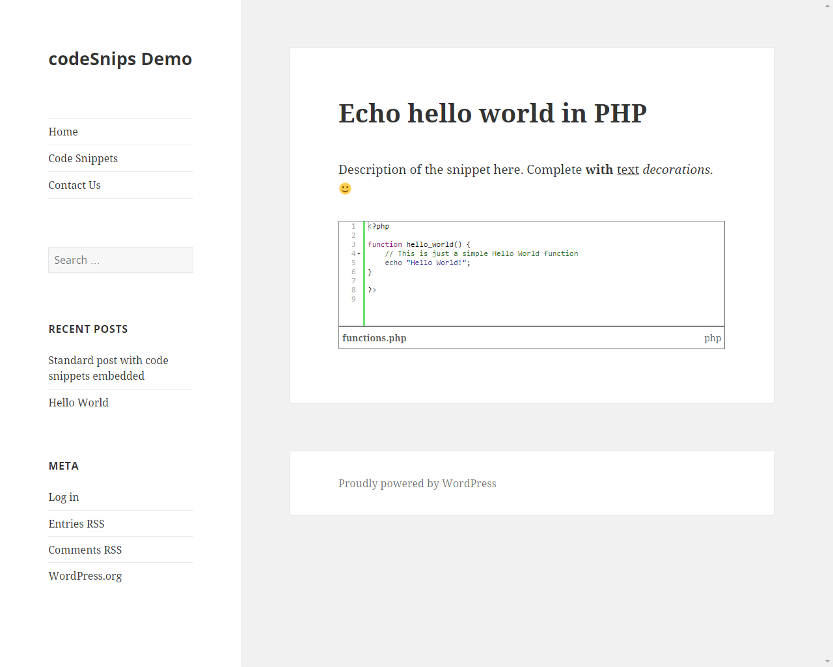The width and height of the screenshot is (833, 667).
Task: Collapse the code fold arrow on line 4
Action: point(359,253)
